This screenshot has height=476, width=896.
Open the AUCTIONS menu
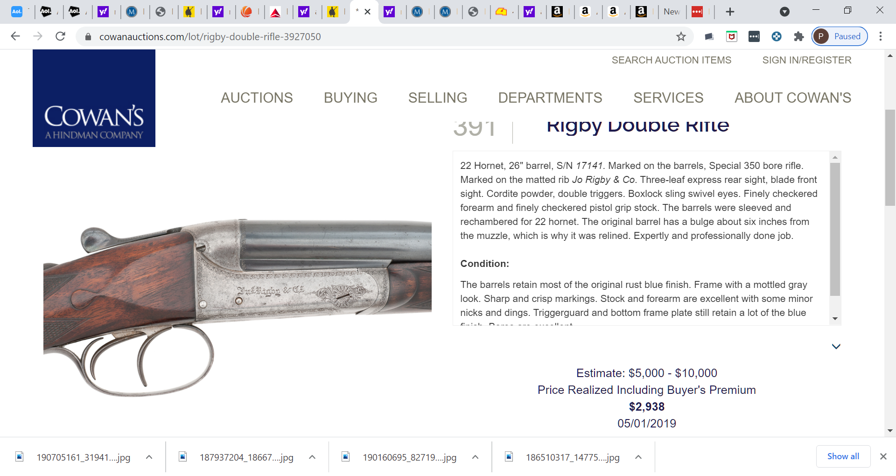tap(257, 98)
